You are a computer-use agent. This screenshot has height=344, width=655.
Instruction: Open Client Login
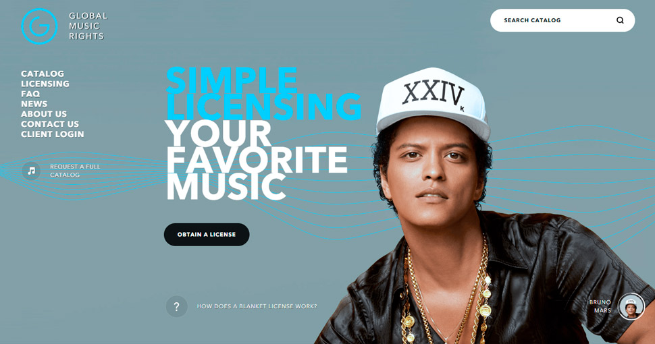coord(52,134)
